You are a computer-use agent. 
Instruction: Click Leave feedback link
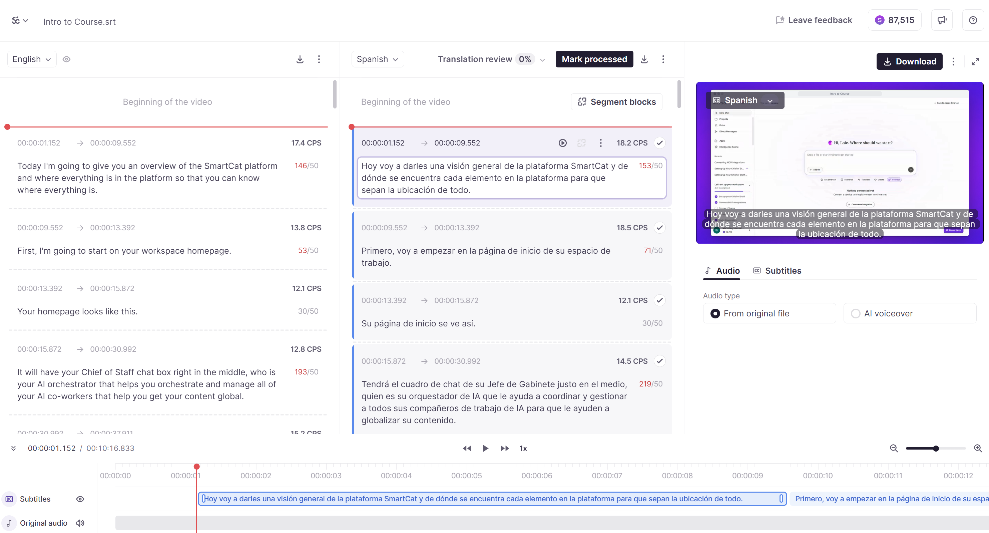pos(814,20)
